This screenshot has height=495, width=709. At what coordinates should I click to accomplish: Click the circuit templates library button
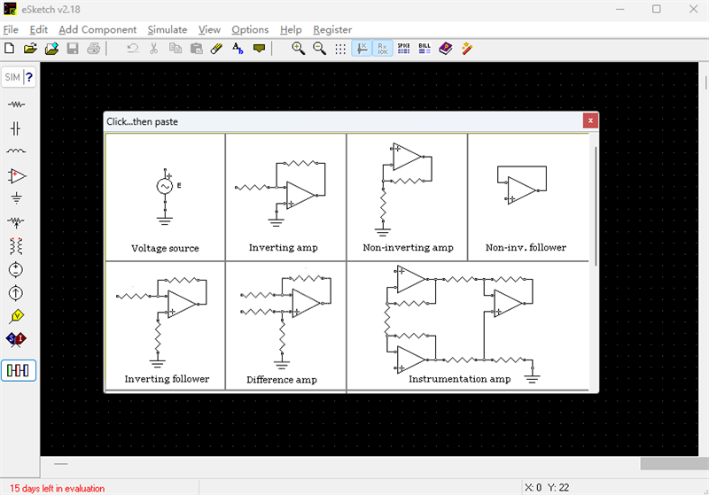pyautogui.click(x=18, y=371)
